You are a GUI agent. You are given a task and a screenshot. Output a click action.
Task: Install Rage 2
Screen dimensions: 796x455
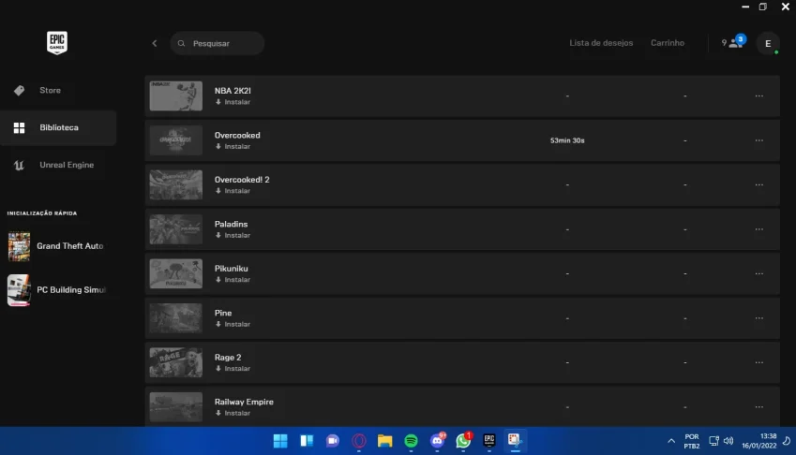[233, 368]
